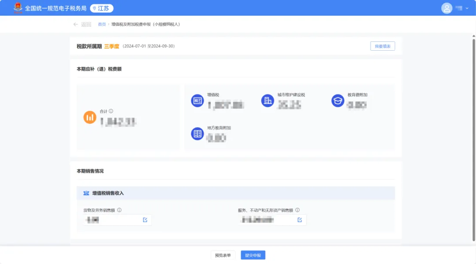Click the user avatar in header
476x264 pixels.
447,8
